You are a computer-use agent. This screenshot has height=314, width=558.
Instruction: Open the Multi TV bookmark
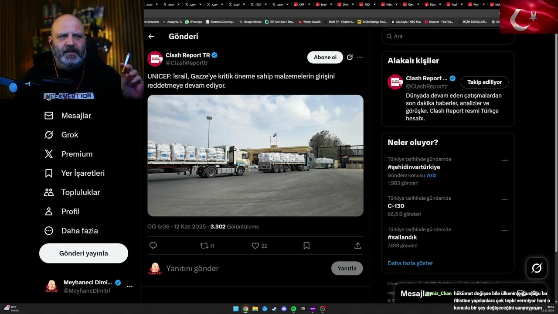coord(338,21)
